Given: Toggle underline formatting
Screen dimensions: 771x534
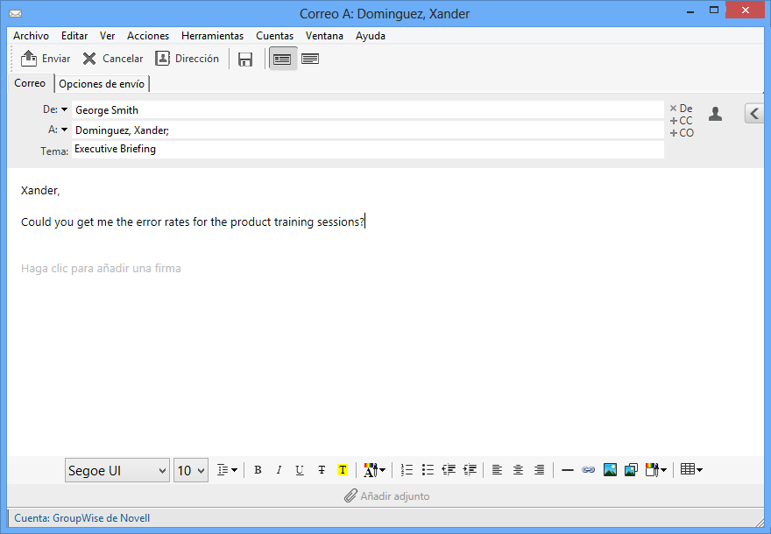Looking at the screenshot, I should click(x=300, y=470).
